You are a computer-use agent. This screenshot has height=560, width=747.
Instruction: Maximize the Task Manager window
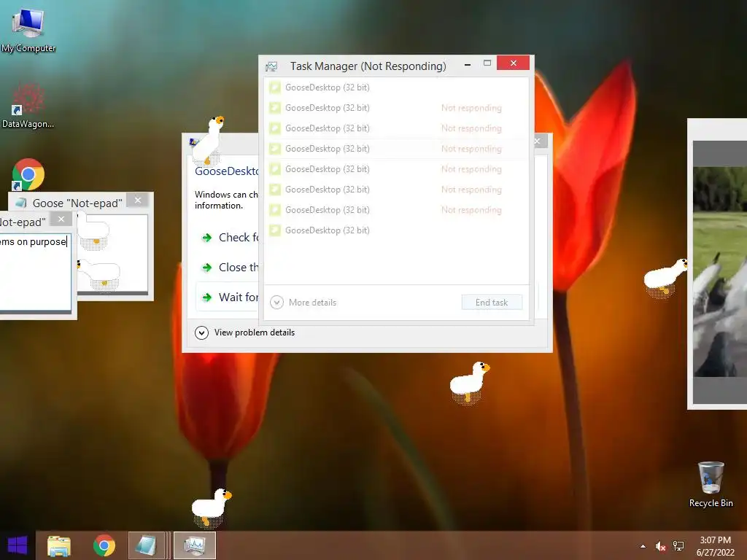pyautogui.click(x=487, y=63)
